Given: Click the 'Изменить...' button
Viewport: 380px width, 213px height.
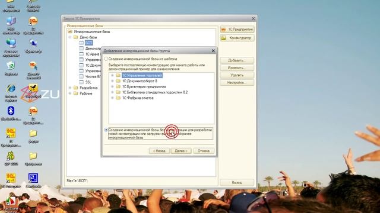Looking at the screenshot, I should coord(237,68).
